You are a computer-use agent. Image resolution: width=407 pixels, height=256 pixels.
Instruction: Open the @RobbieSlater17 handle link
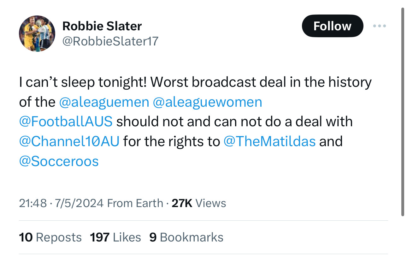pos(110,41)
